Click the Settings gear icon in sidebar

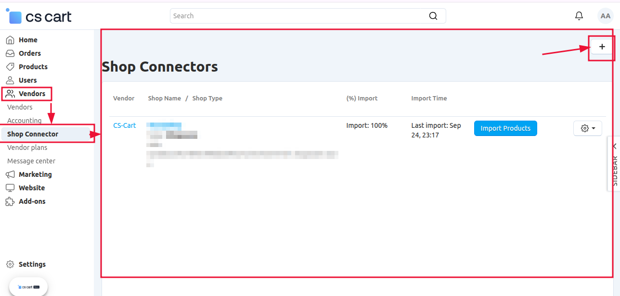click(x=10, y=264)
